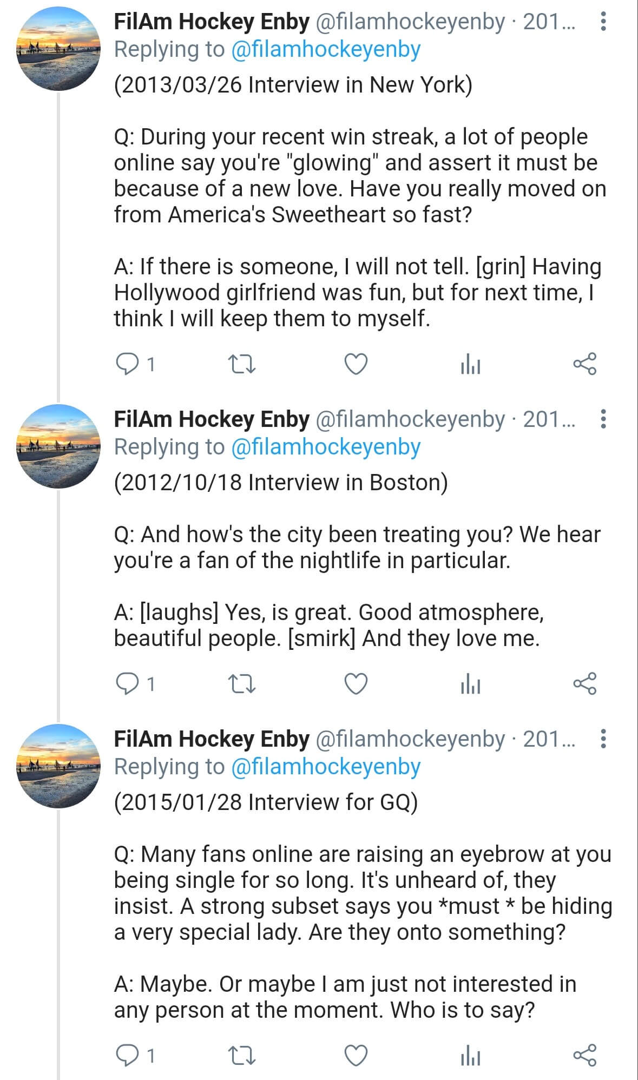Open more options on New York interview tweet
The width and height of the screenshot is (638, 1080).
coord(603,22)
